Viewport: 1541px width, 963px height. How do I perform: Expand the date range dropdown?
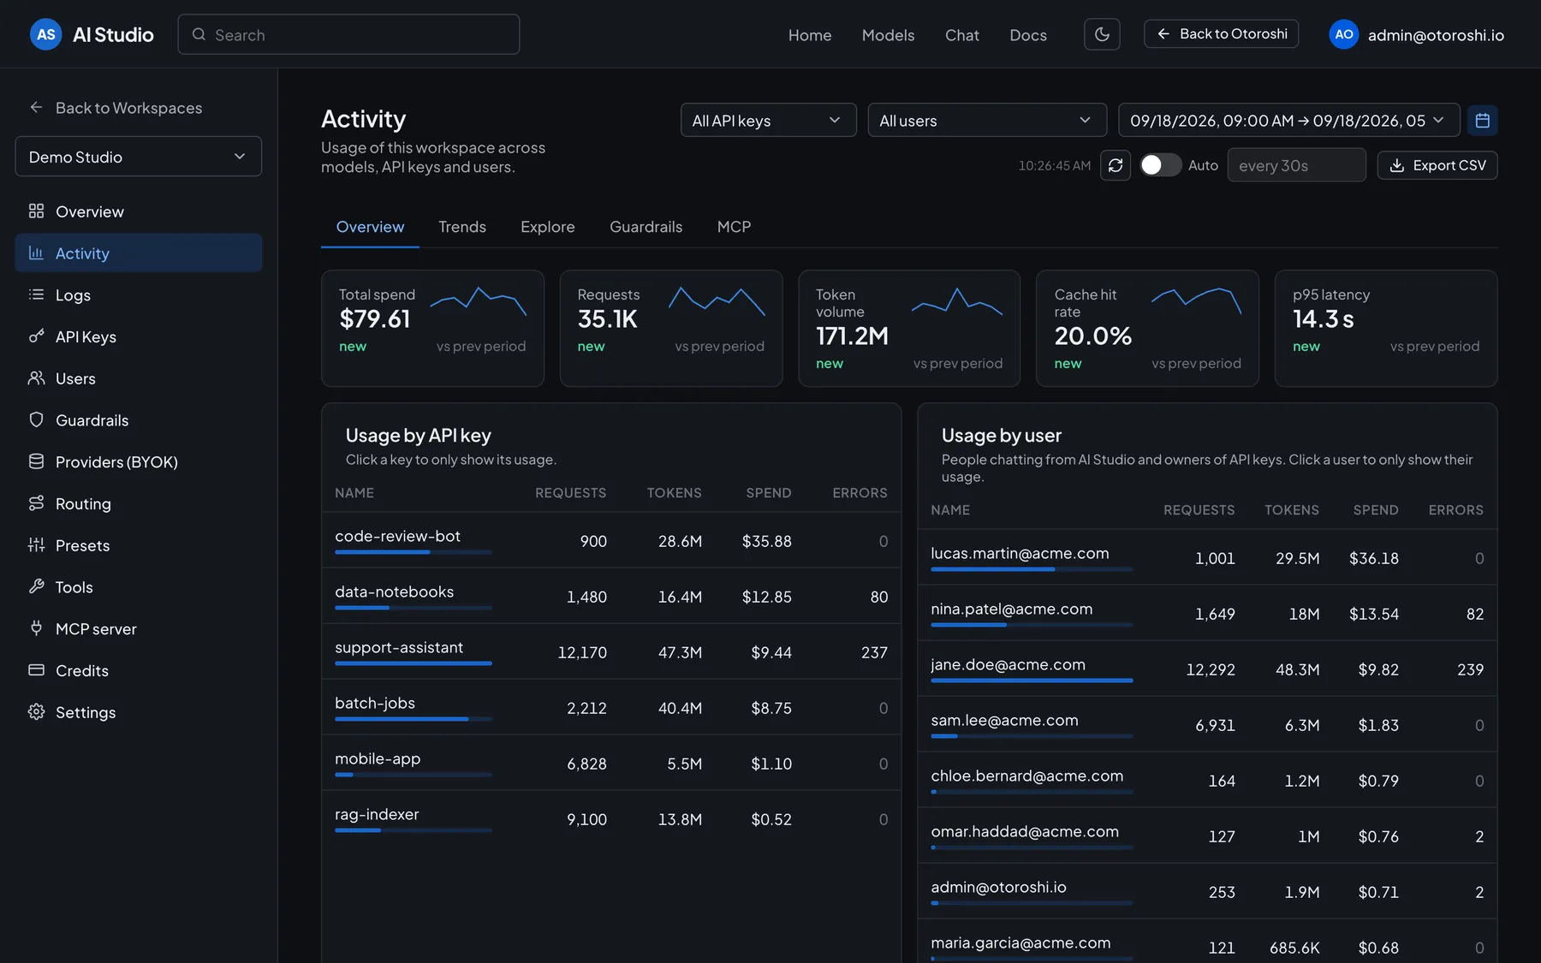pos(1288,121)
